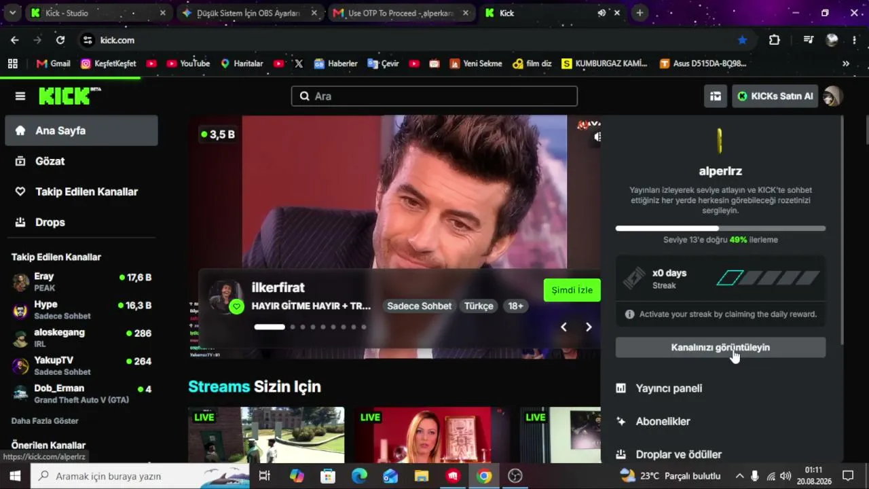Click the OBS Studio taskbar icon

(x=515, y=476)
